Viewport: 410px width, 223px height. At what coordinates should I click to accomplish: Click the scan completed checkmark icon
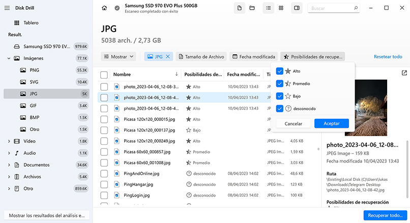coord(117,8)
